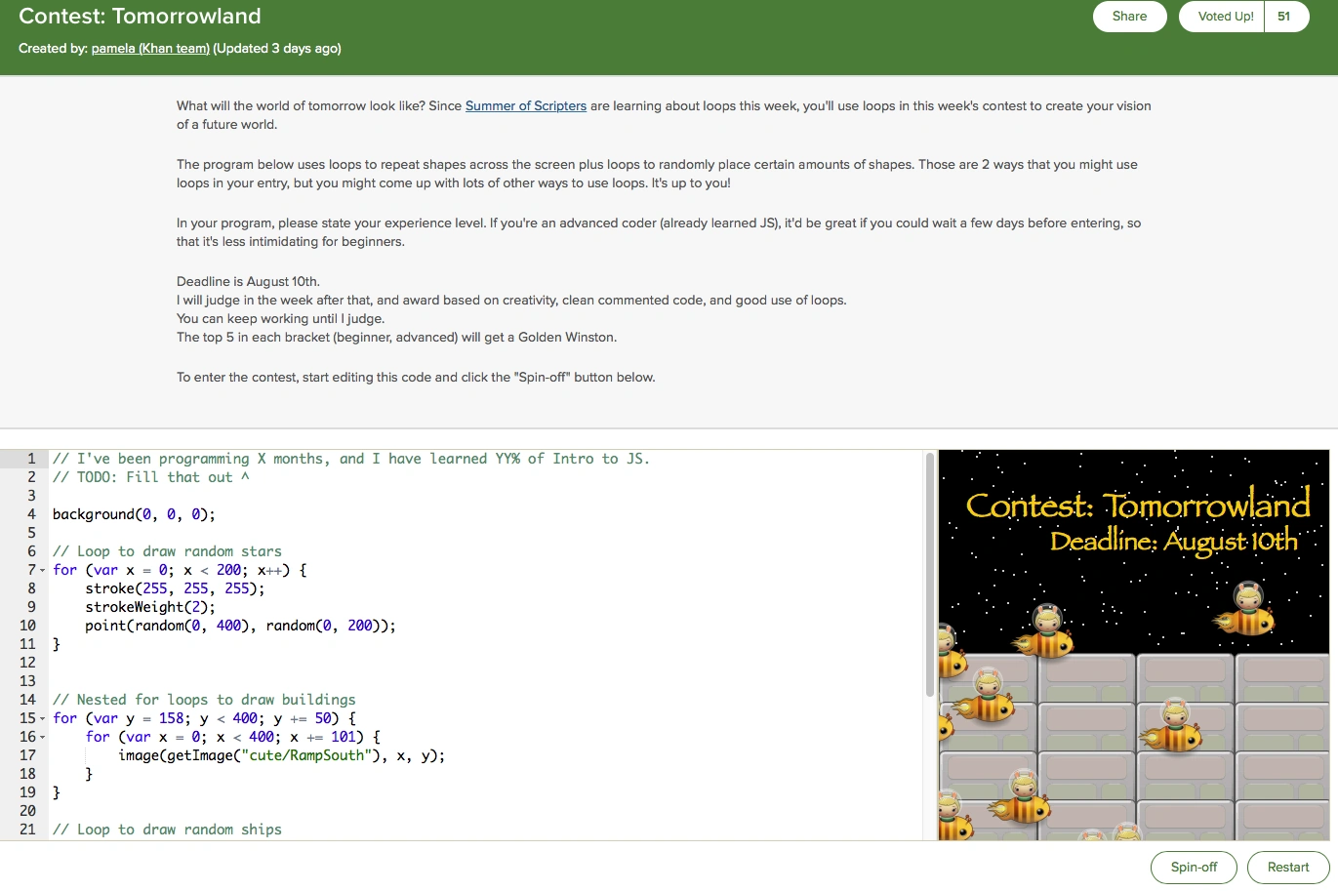Click the Share button in the header
This screenshot has height=891, width=1338.
(1129, 17)
